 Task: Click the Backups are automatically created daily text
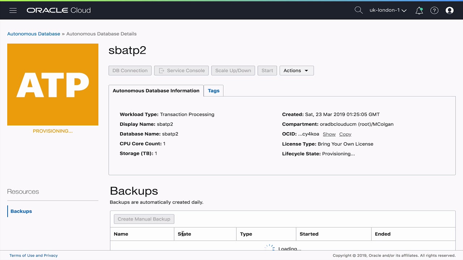point(157,202)
